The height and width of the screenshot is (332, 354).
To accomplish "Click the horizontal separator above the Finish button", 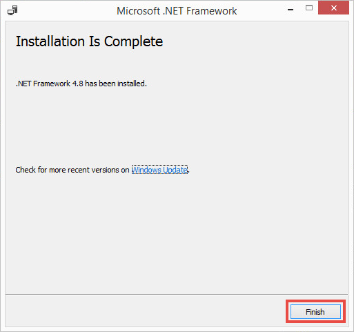I will 177,294.
